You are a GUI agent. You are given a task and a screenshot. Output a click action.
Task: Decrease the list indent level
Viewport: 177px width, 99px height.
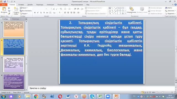point(75,9)
